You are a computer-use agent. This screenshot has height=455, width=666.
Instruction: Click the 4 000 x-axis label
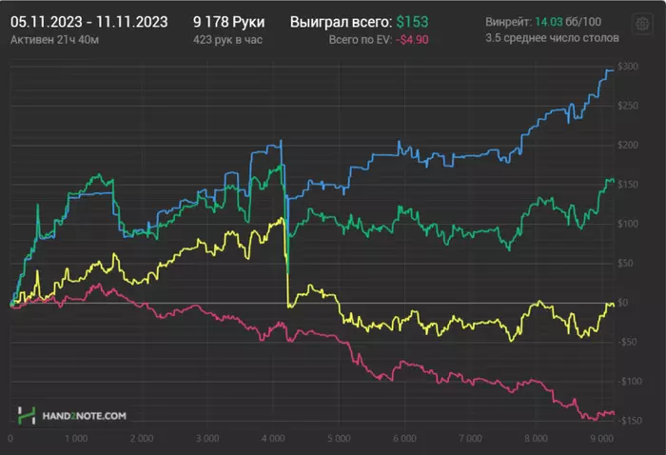coord(273,439)
